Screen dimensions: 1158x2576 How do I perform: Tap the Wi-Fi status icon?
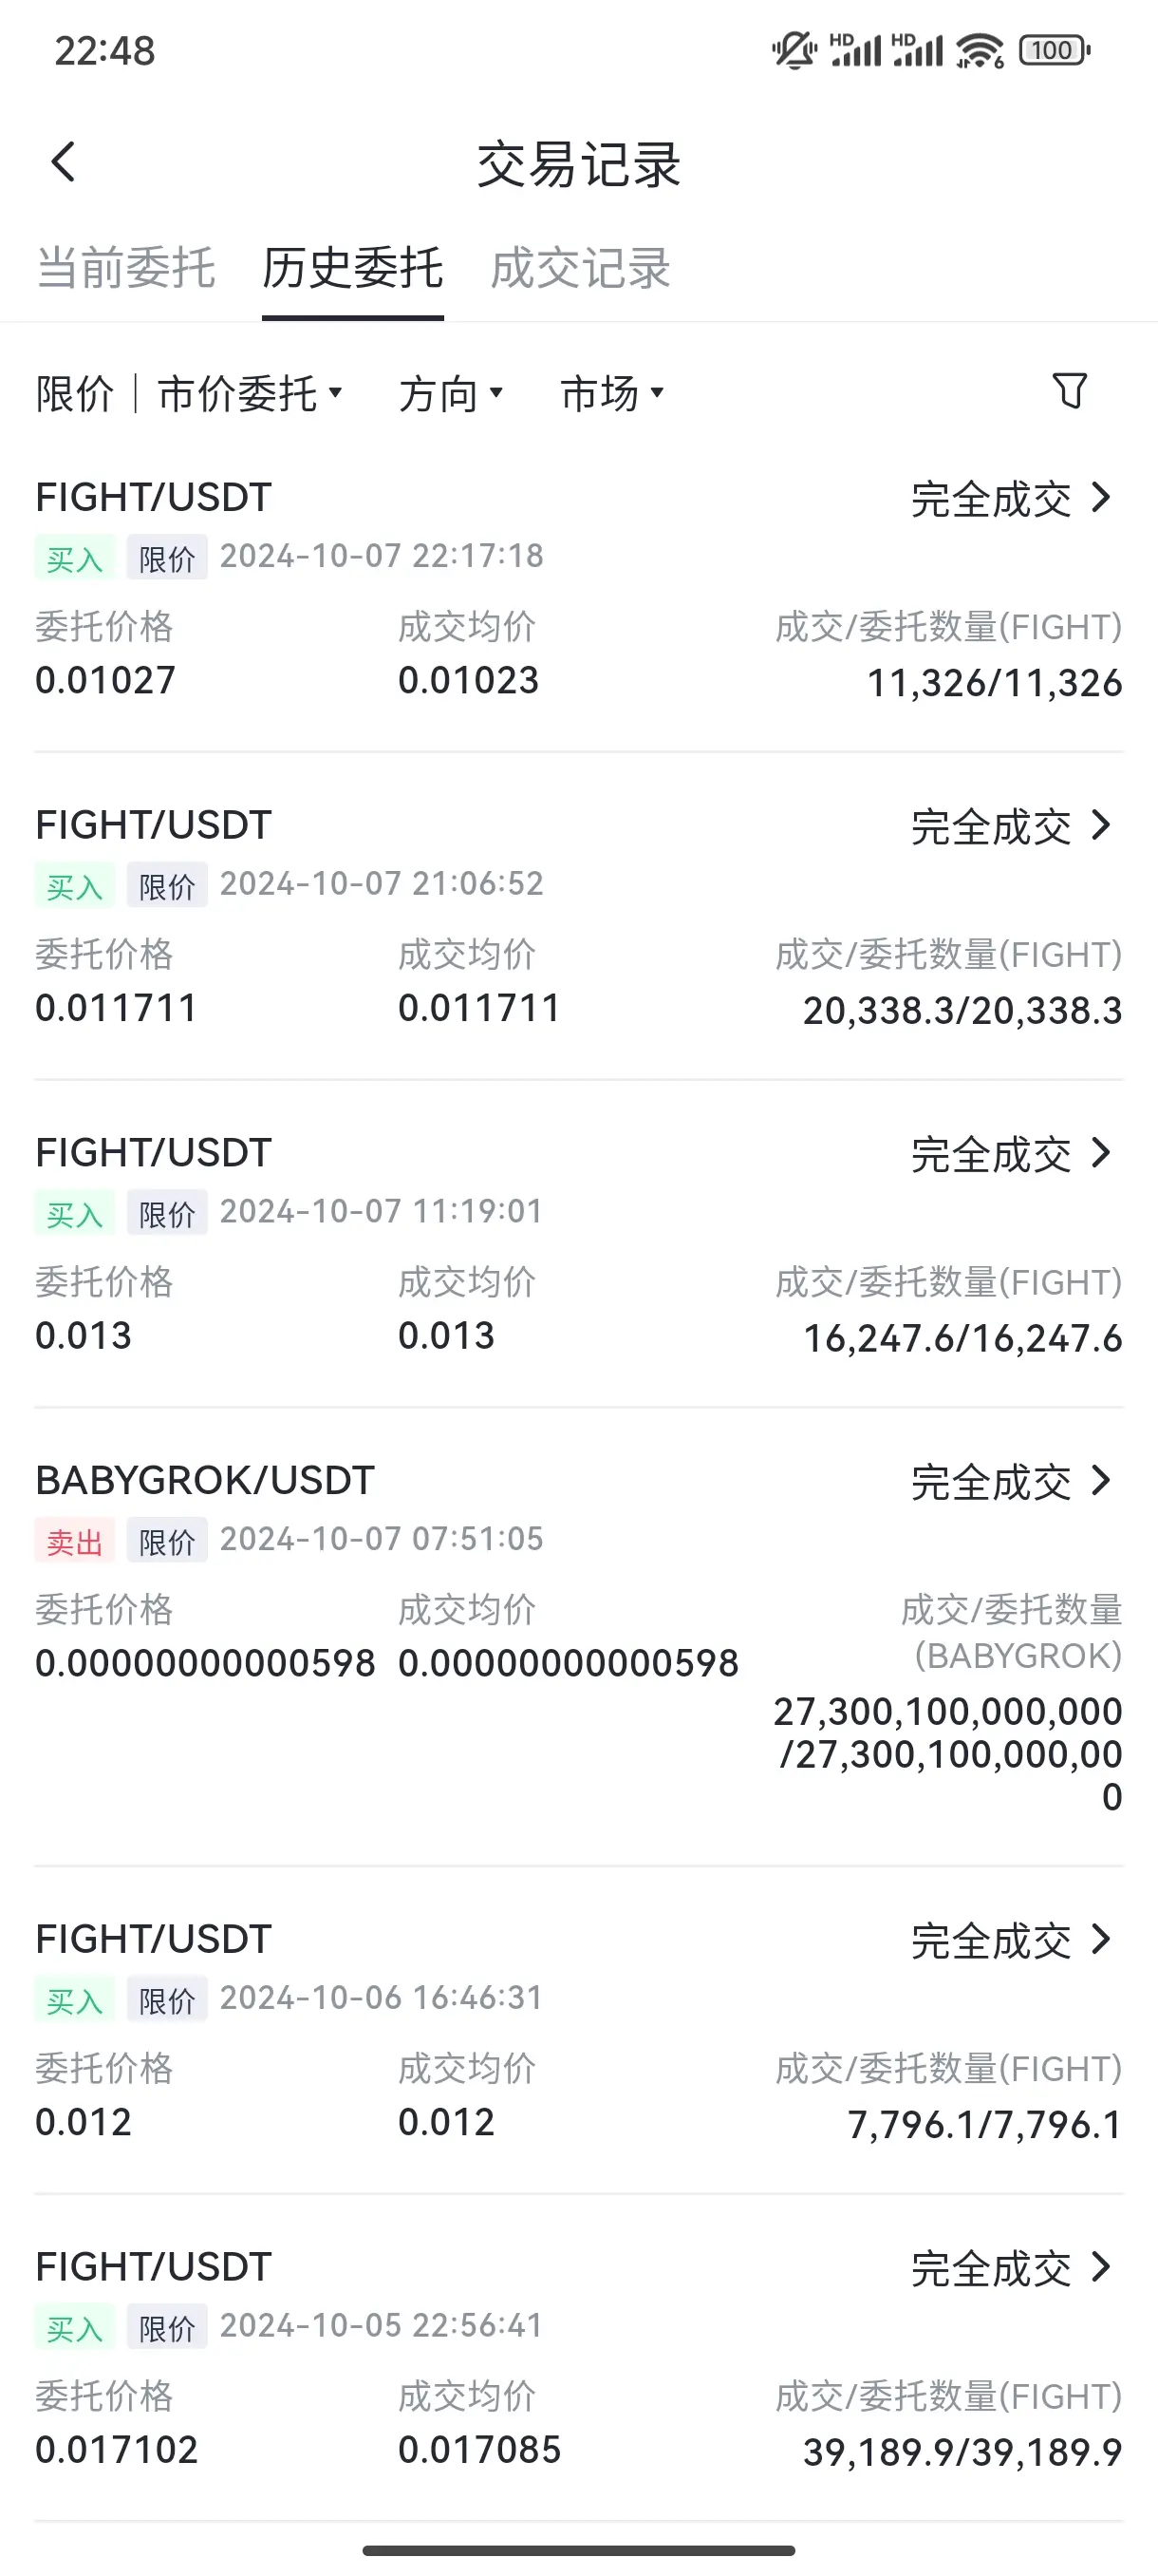[x=980, y=50]
